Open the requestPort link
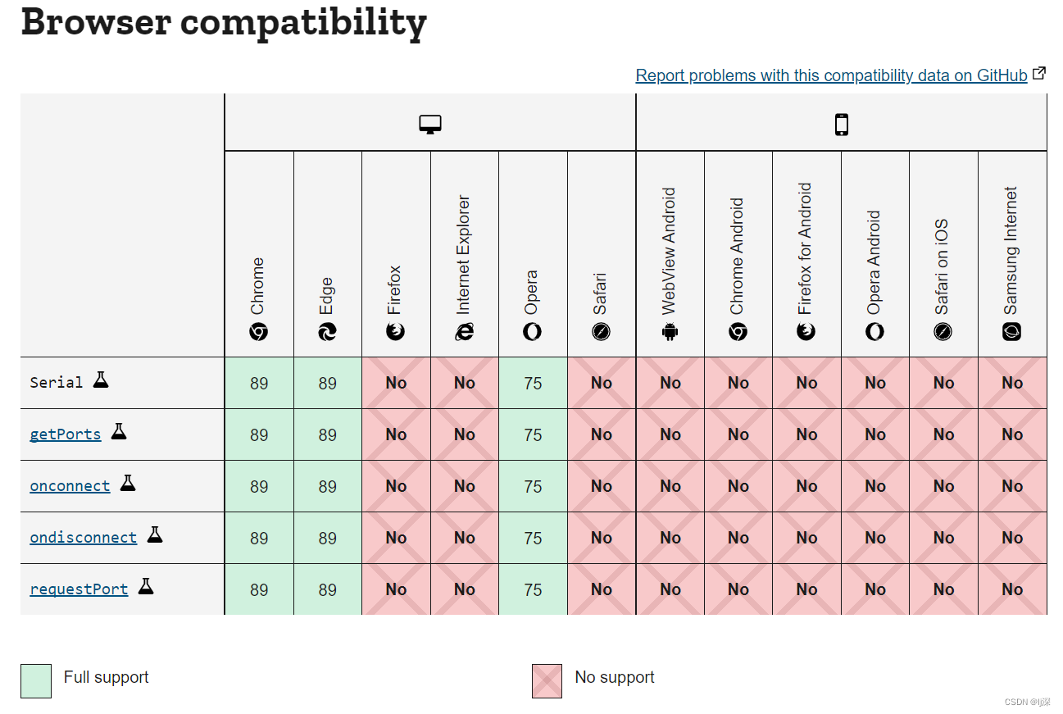Image resolution: width=1063 pixels, height=714 pixels. pos(79,589)
